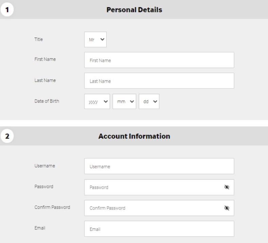This screenshot has height=243, width=268.
Task: Focus the Confirm Password input field
Action: pos(159,208)
